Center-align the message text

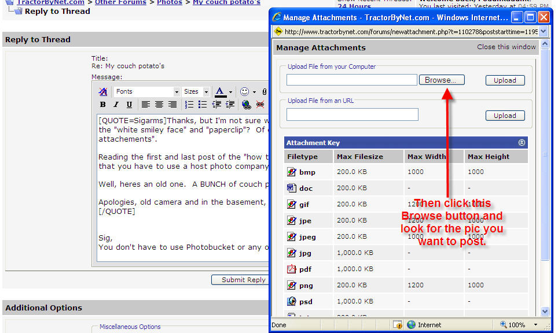(x=159, y=105)
